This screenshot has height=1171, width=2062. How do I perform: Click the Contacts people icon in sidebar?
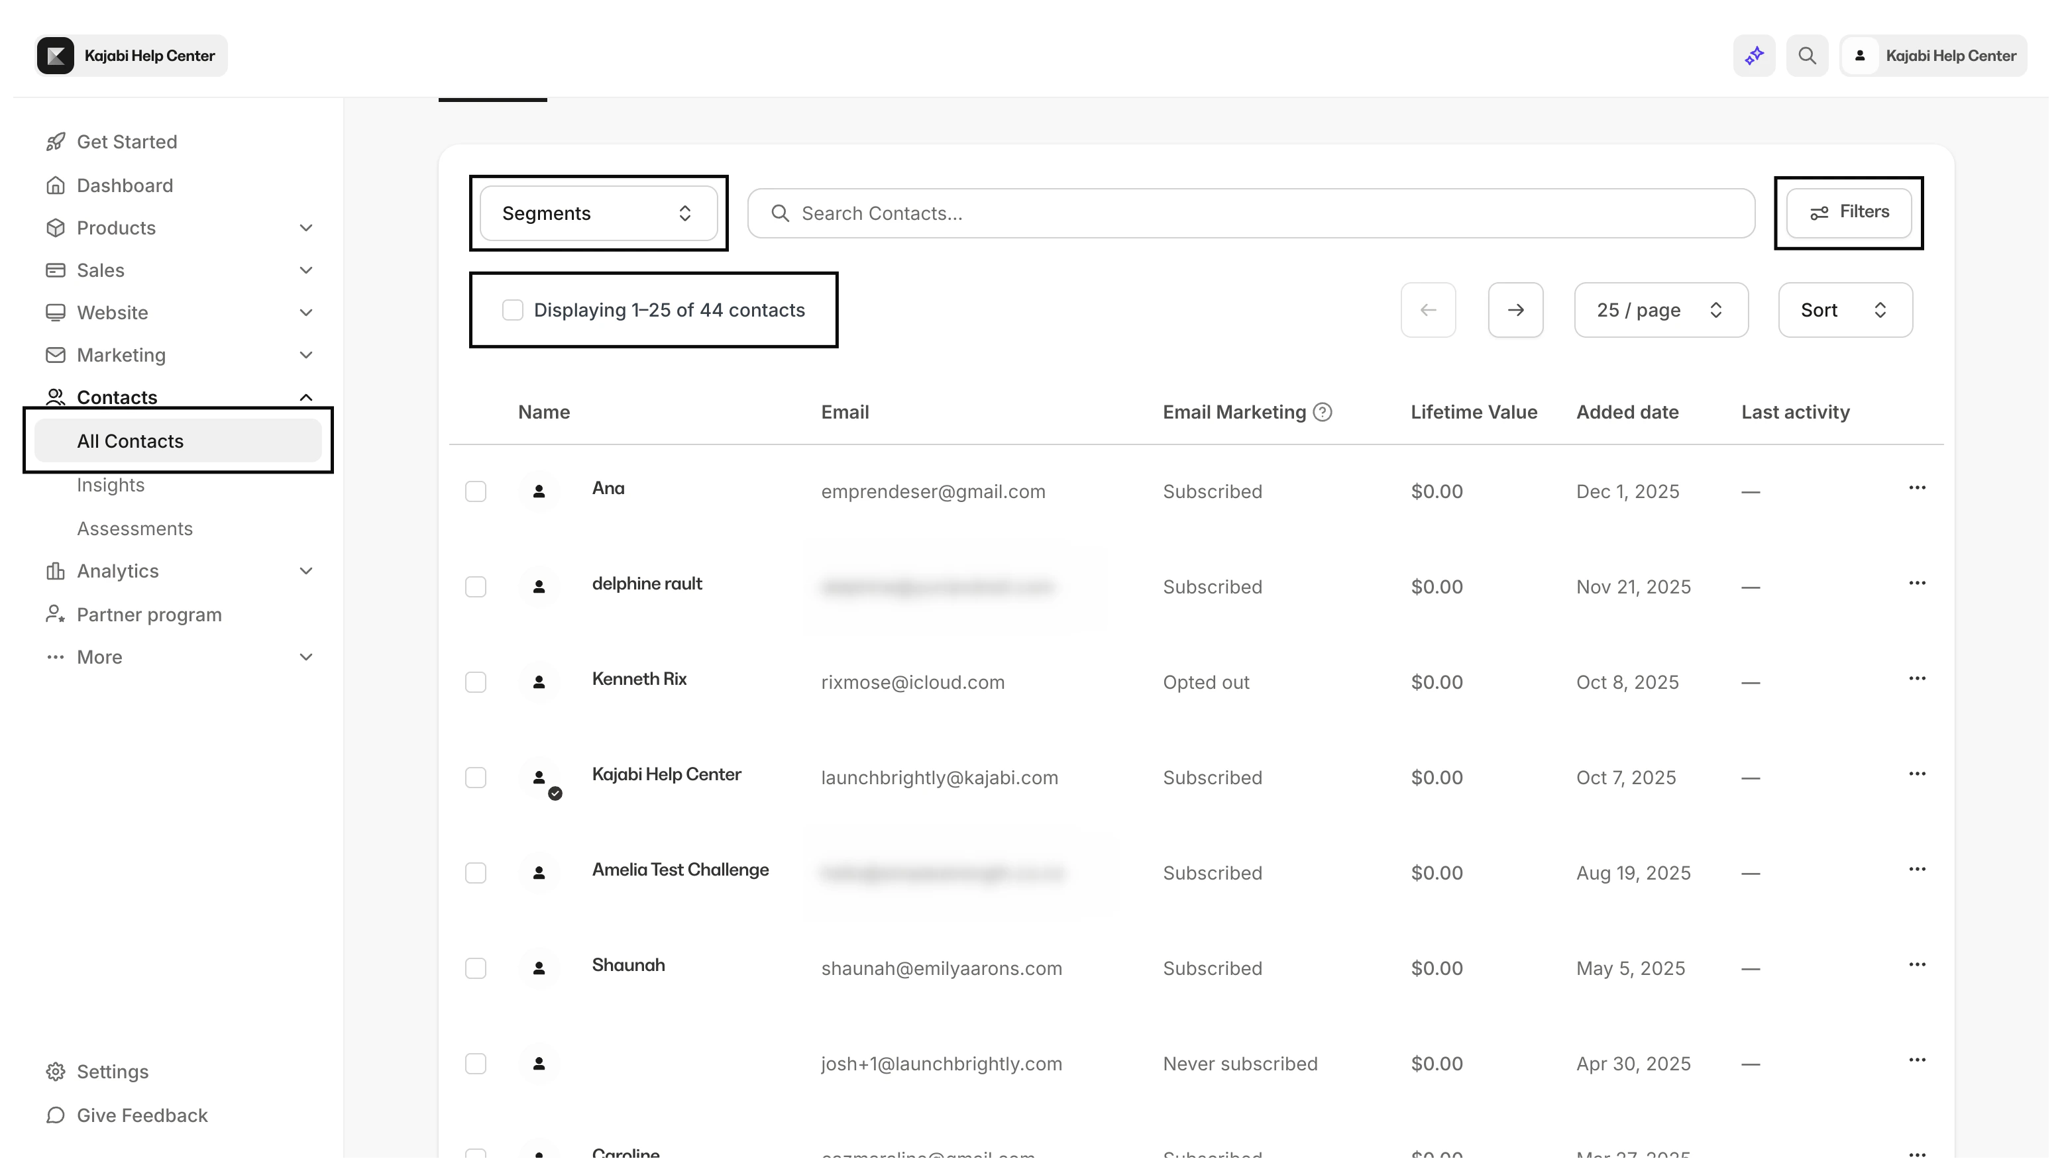tap(55, 395)
